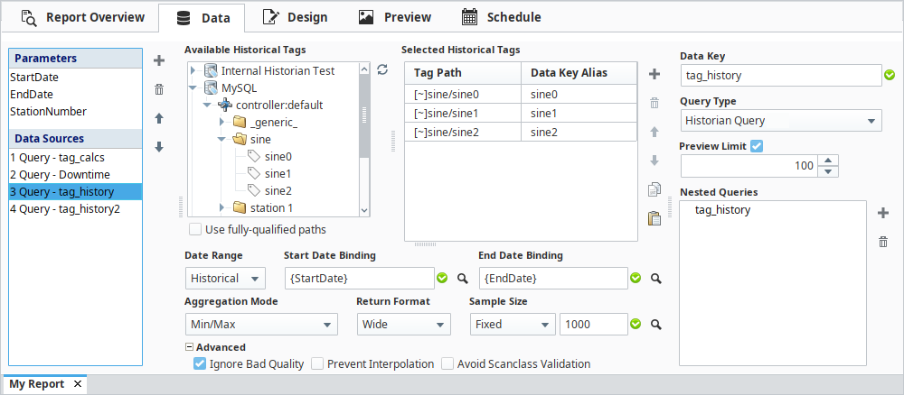Image resolution: width=904 pixels, height=395 pixels.
Task: Collapse the sine folder in tag tree
Action: (x=221, y=140)
